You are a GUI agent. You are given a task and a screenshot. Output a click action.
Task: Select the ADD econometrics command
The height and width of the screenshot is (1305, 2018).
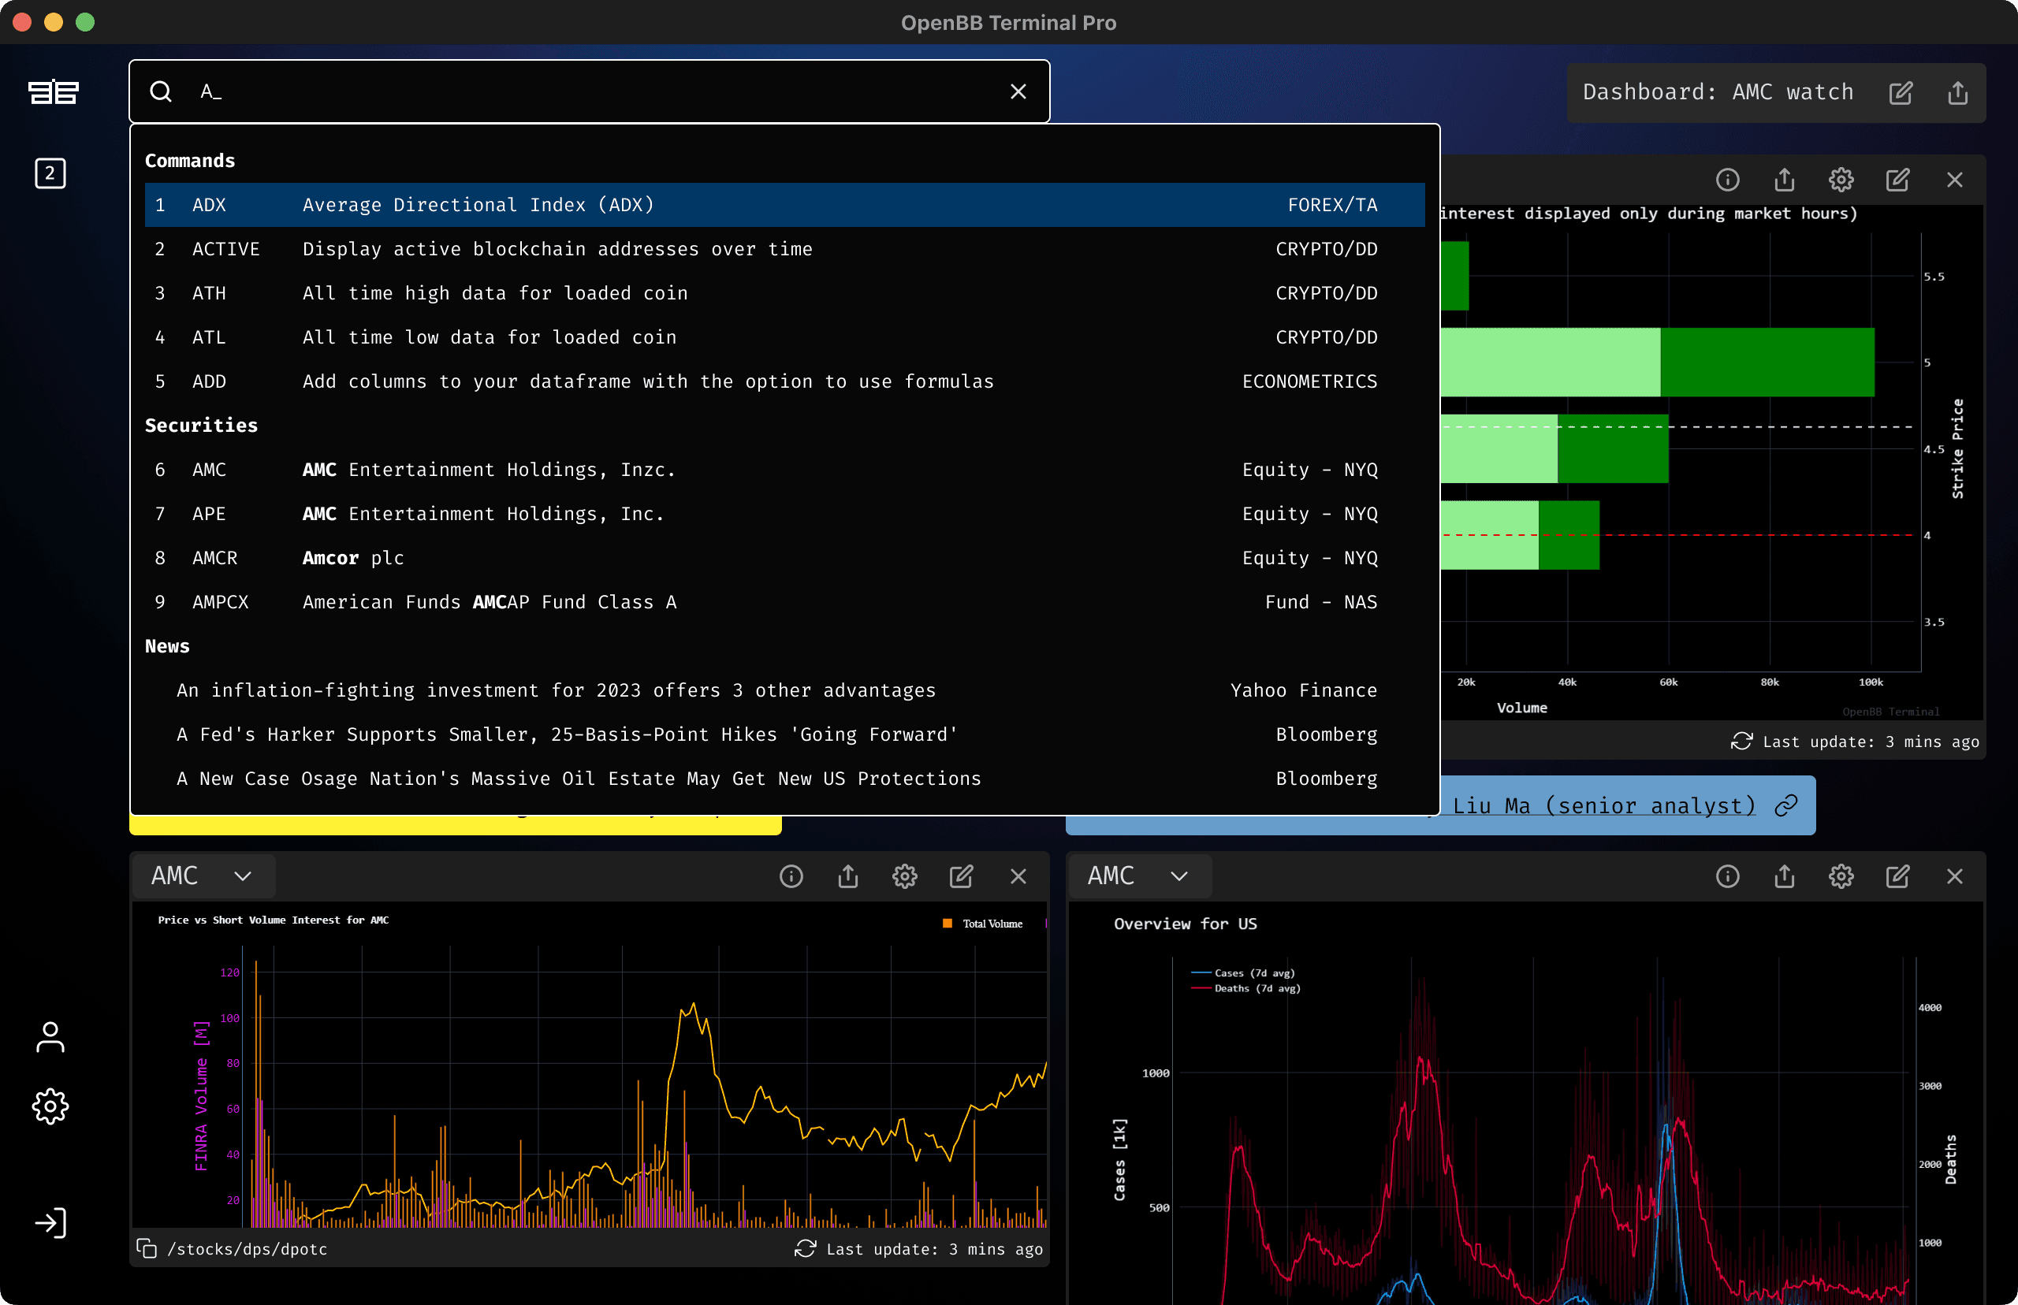coord(784,381)
